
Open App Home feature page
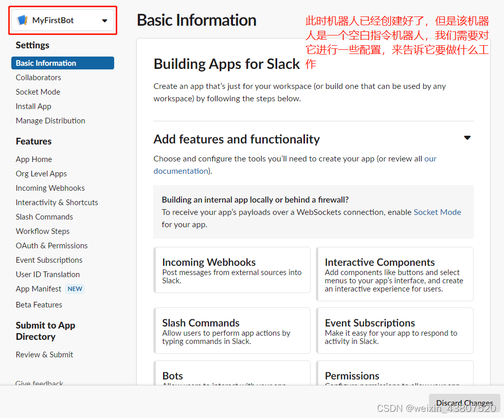pyautogui.click(x=34, y=159)
